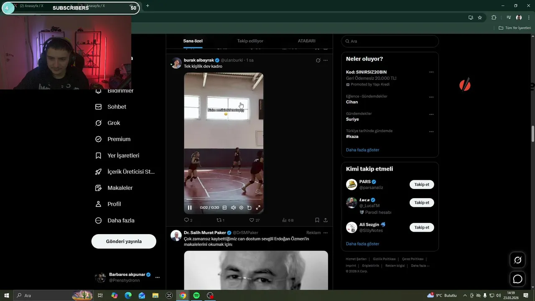Viewport: 535px width, 301px height.
Task: Open burak albayrak's profile avatar
Action: 176,63
